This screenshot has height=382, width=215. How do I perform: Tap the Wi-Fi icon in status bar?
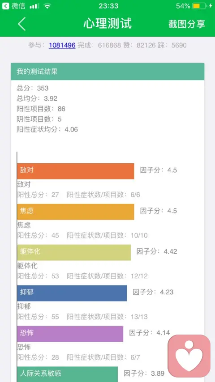tap(47, 6)
